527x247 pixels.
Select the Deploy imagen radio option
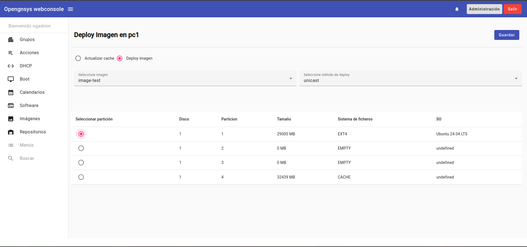click(120, 58)
